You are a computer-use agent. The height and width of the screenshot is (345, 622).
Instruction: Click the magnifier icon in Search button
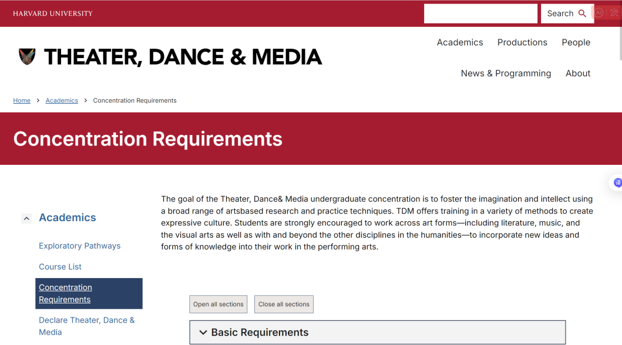click(582, 13)
